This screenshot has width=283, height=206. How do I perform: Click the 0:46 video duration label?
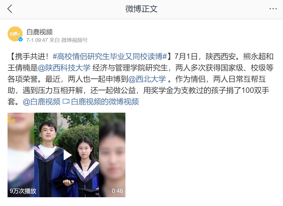click(117, 191)
